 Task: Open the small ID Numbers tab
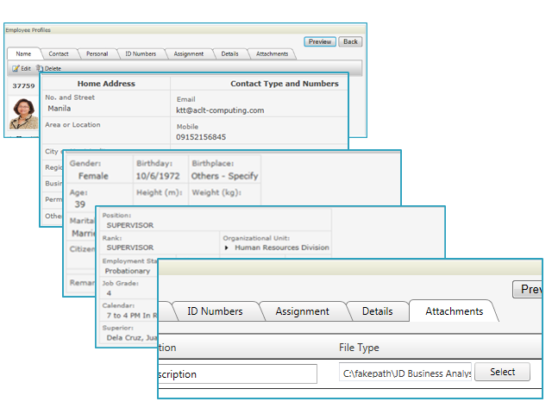(x=141, y=53)
